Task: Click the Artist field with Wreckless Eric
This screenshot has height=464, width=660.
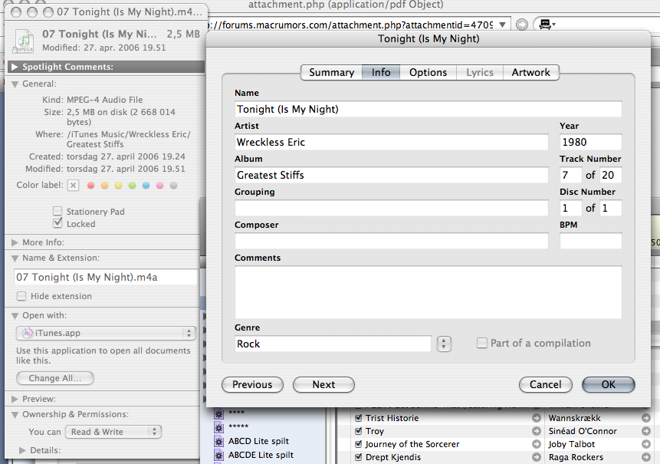Action: point(392,142)
